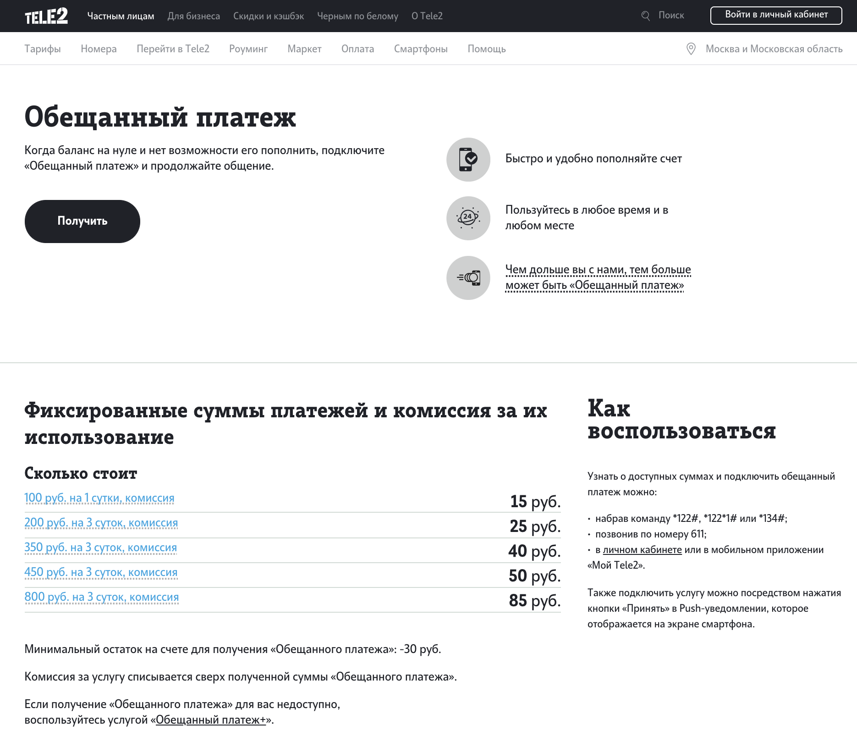Click the 24-hour globe icon
This screenshot has height=742, width=857.
click(468, 218)
